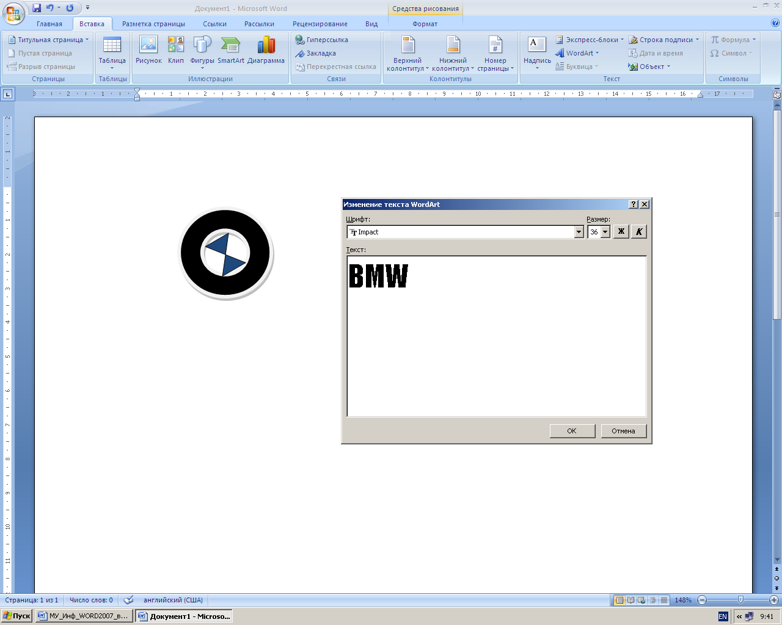Image resolution: width=782 pixels, height=625 pixels.
Task: Click zoom slider handle
Action: click(740, 600)
